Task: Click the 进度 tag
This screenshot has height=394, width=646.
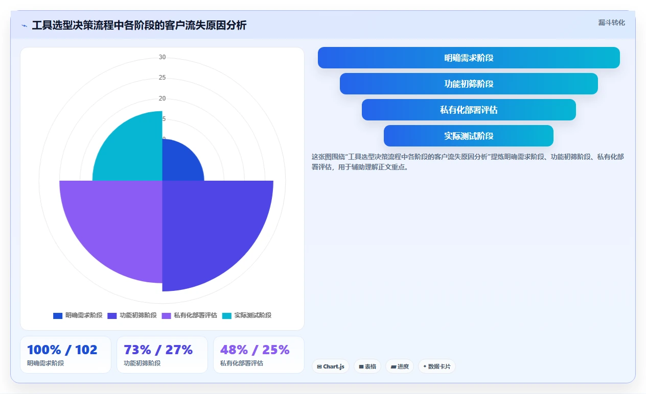Action: tap(400, 366)
